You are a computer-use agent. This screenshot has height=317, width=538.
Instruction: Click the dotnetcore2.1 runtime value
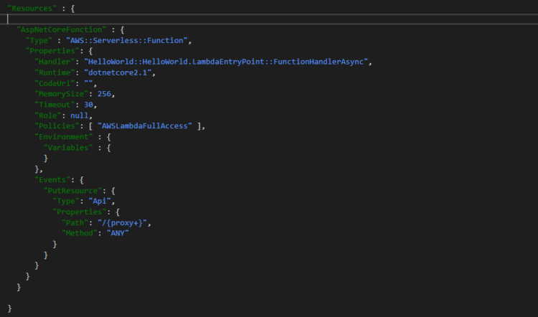click(118, 72)
